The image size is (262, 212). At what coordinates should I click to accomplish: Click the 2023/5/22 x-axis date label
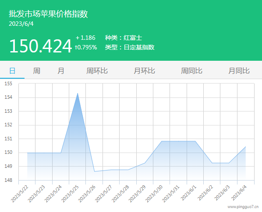(19, 194)
